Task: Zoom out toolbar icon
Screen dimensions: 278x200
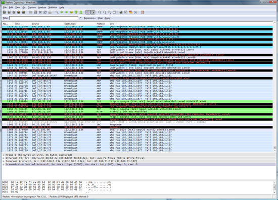Action: pos(105,12)
